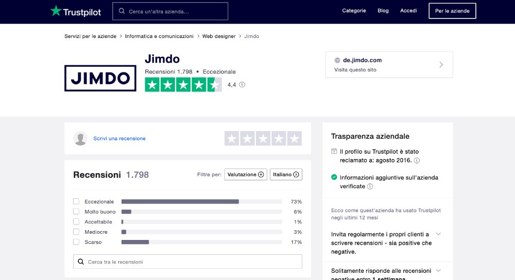Click the Recensioni 1.798 text under the Jimdo title
Viewport: 515px width, 280px height.
click(x=168, y=72)
